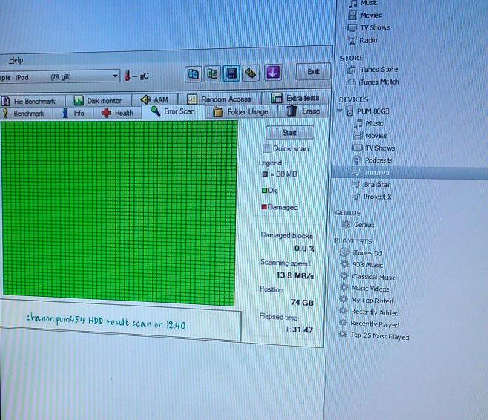Select Radio in the iTunes library
The height and width of the screenshot is (420, 488).
tap(368, 40)
